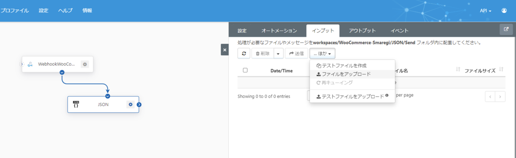
Task: Select the WebhookWooCo connector node
Action: pos(58,64)
